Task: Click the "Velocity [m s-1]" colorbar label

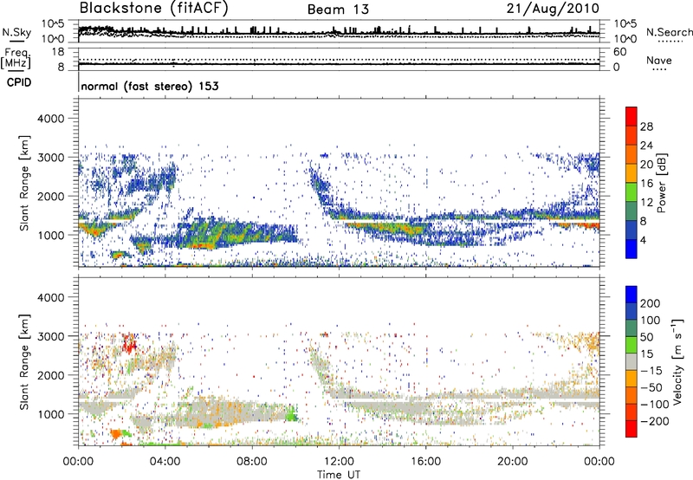Action: 677,361
